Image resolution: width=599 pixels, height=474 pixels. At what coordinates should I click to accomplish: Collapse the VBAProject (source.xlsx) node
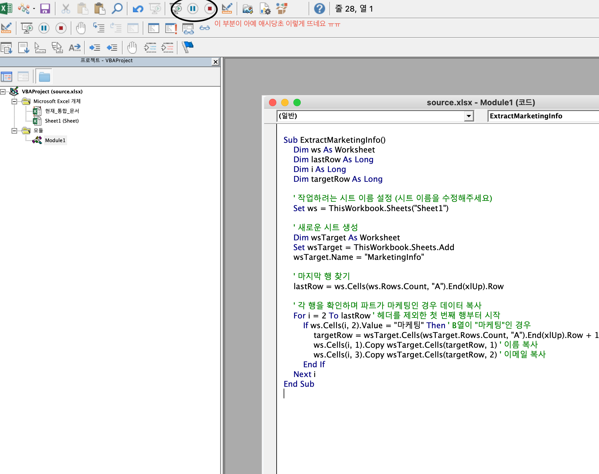(x=3, y=92)
